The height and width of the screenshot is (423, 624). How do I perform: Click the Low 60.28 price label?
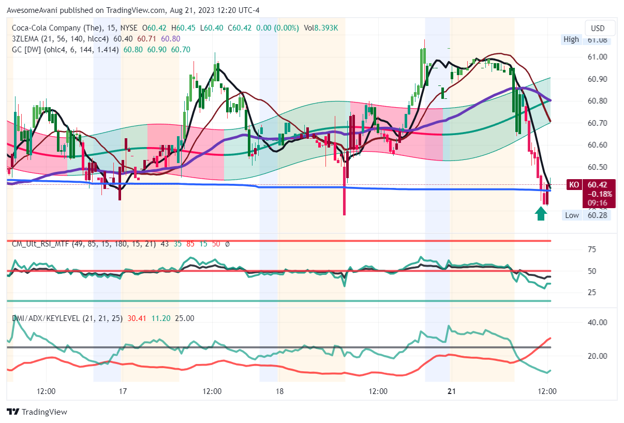[x=586, y=215]
